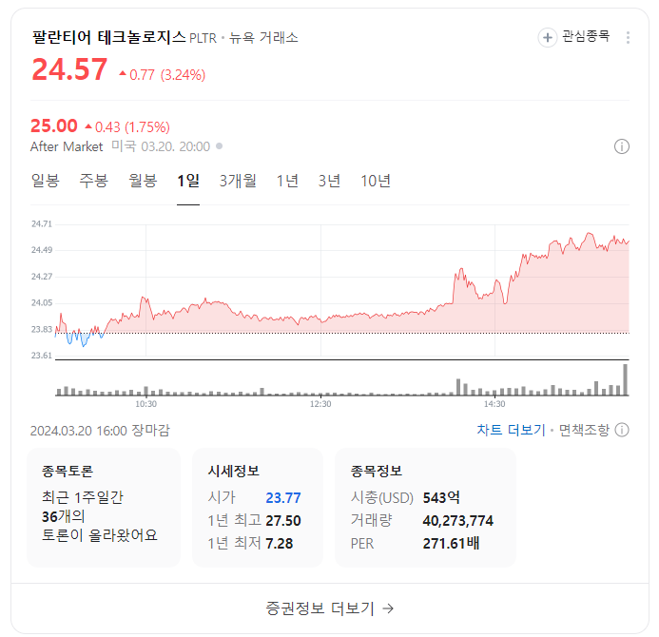Click the PLTR ticker symbol
The image size is (659, 637).
coord(203,38)
